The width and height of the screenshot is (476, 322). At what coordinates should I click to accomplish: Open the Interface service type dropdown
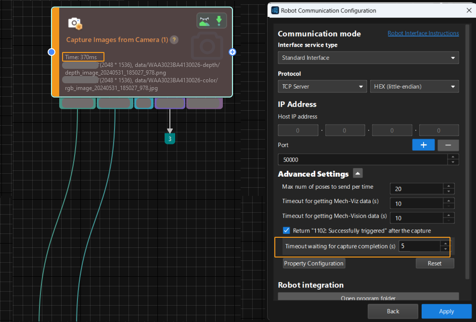(x=368, y=58)
